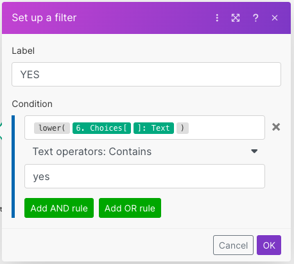Select the lower( function pill

pyautogui.click(x=52, y=128)
